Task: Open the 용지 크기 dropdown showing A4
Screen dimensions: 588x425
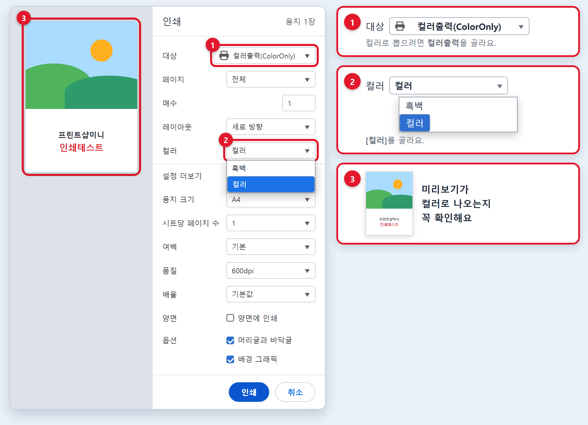Action: point(271,200)
